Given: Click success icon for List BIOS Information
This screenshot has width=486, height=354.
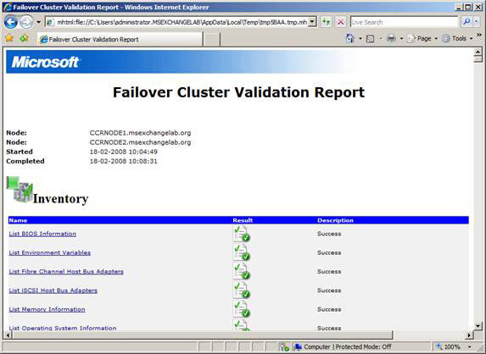Looking at the screenshot, I should click(242, 234).
